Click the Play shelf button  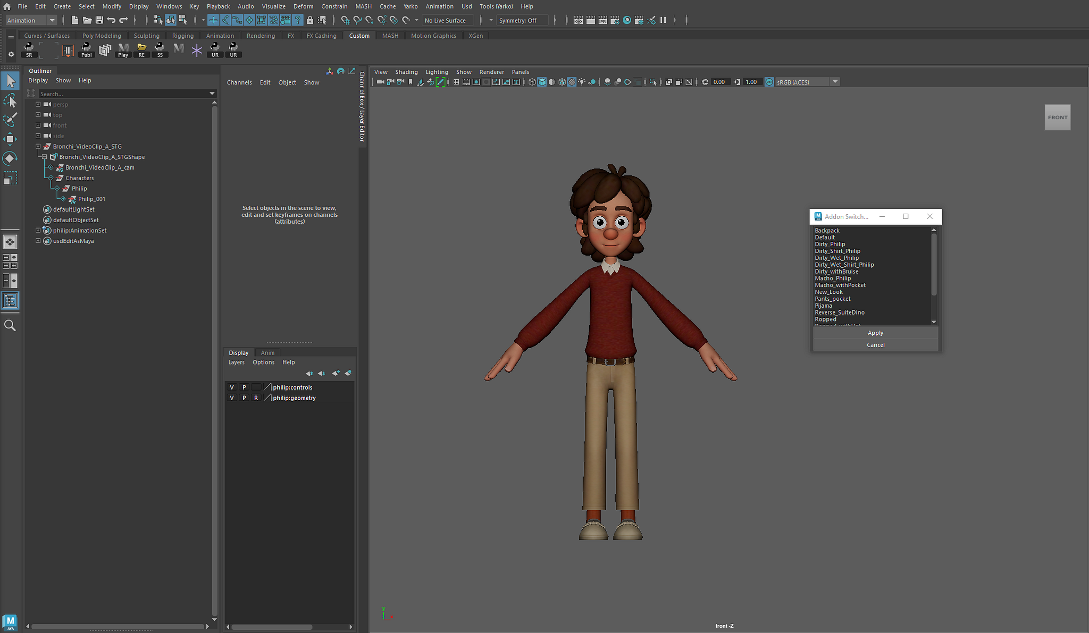click(x=123, y=50)
